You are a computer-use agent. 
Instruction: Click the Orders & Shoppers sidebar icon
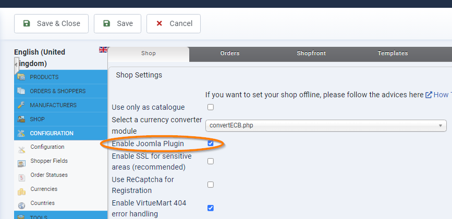click(21, 91)
